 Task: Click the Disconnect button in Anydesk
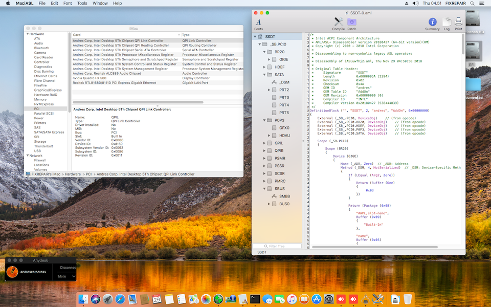[68, 267]
